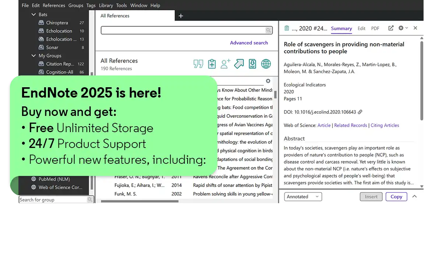Click the online search globe icon
442x265 pixels.
tap(266, 64)
